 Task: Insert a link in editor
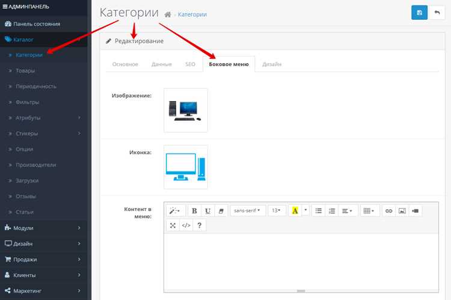pos(388,211)
